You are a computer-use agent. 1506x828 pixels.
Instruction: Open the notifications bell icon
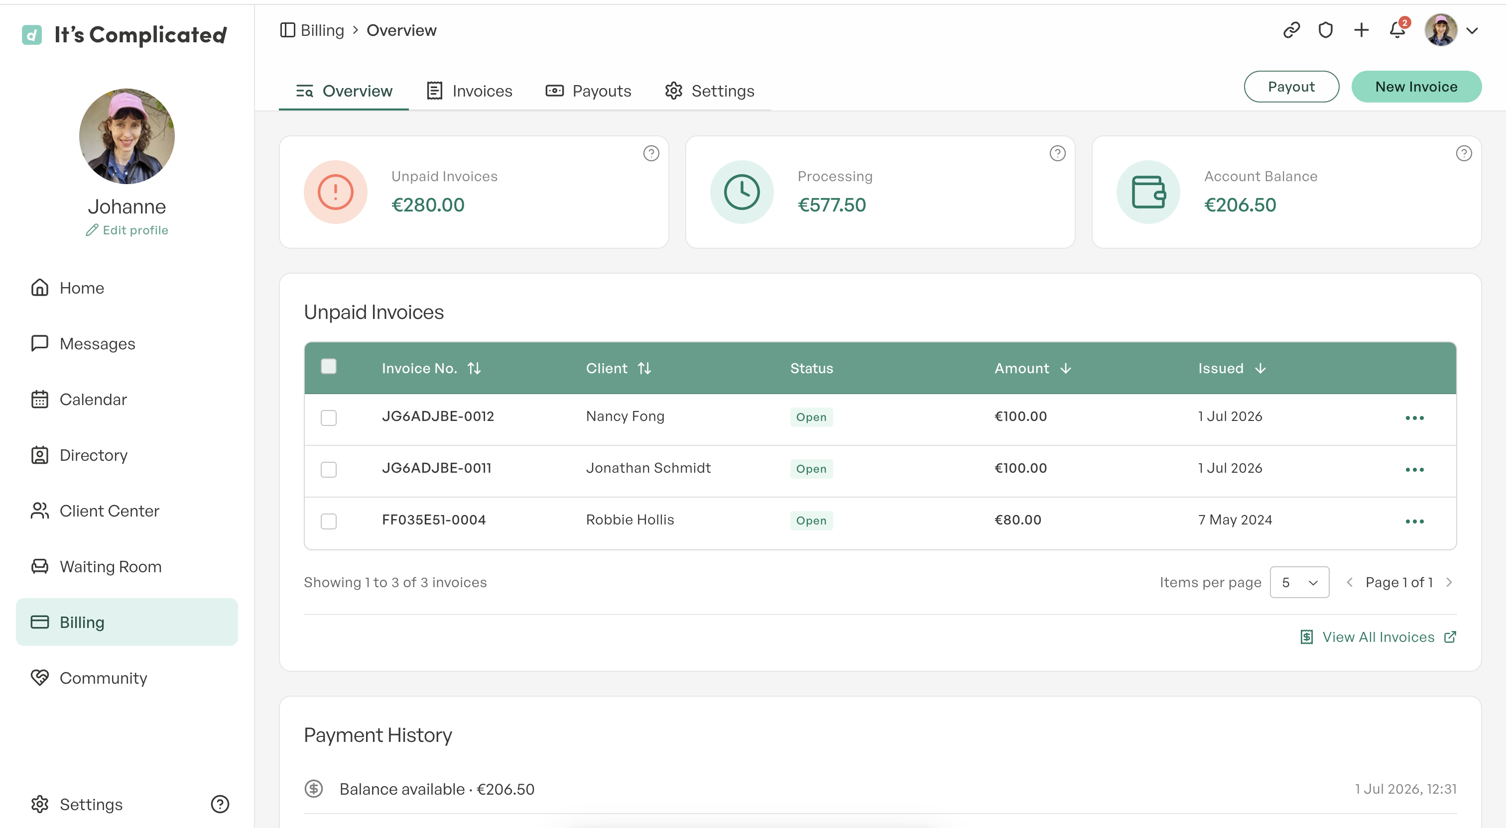(1397, 30)
